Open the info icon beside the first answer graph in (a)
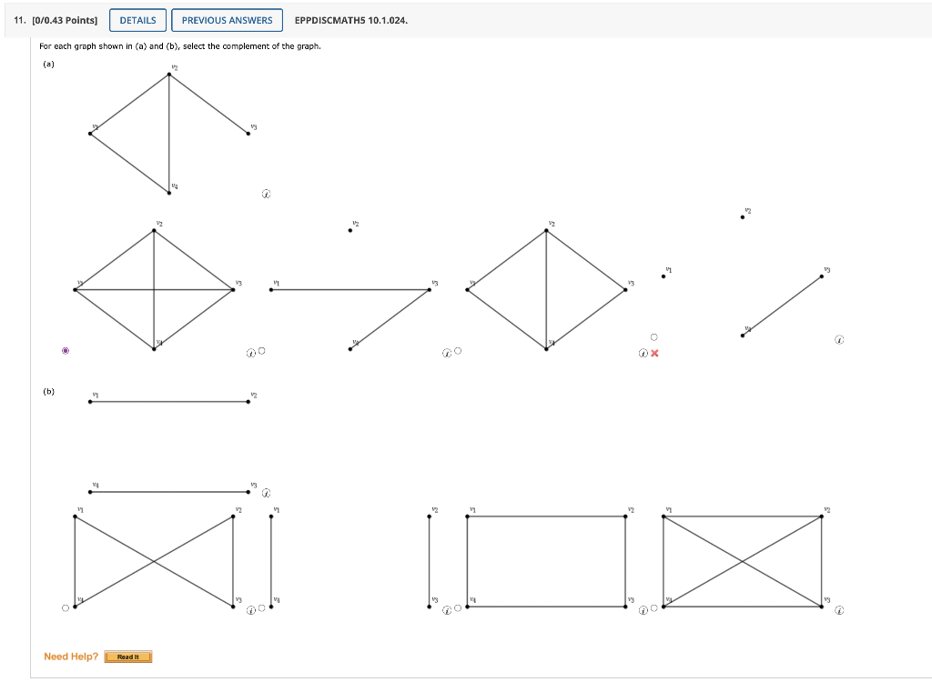The height and width of the screenshot is (682, 932). coord(251,353)
